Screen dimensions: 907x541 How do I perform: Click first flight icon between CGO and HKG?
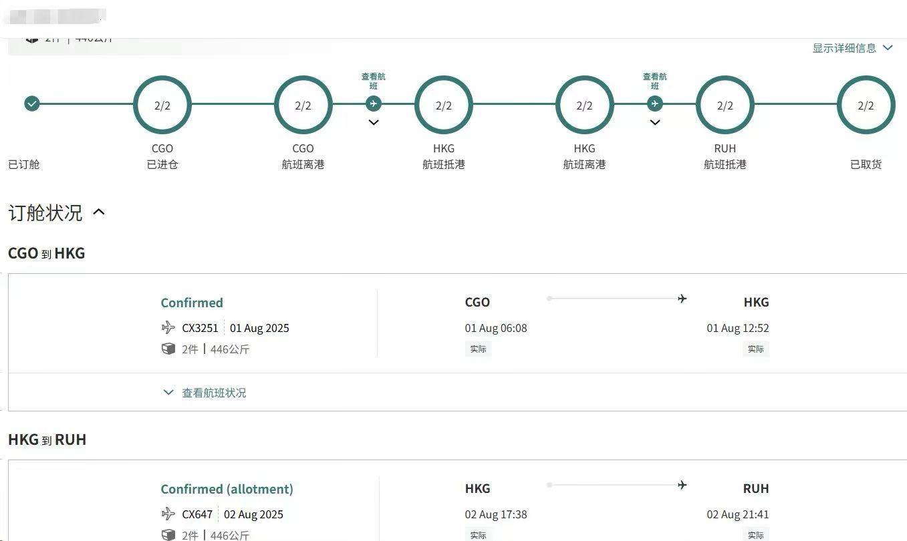click(x=374, y=104)
